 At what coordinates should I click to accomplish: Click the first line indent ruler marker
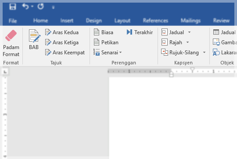pos(192,70)
